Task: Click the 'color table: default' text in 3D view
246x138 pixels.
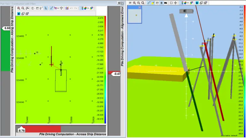Action: click(x=229, y=136)
